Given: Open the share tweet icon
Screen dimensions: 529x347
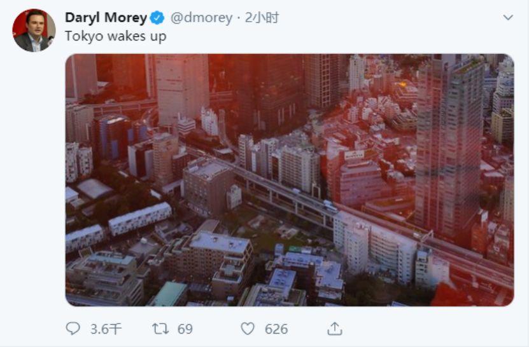Looking at the screenshot, I should pyautogui.click(x=335, y=329).
